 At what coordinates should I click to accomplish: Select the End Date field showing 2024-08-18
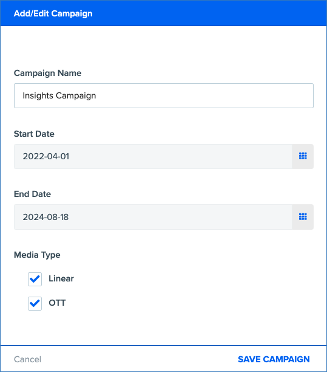(x=153, y=217)
